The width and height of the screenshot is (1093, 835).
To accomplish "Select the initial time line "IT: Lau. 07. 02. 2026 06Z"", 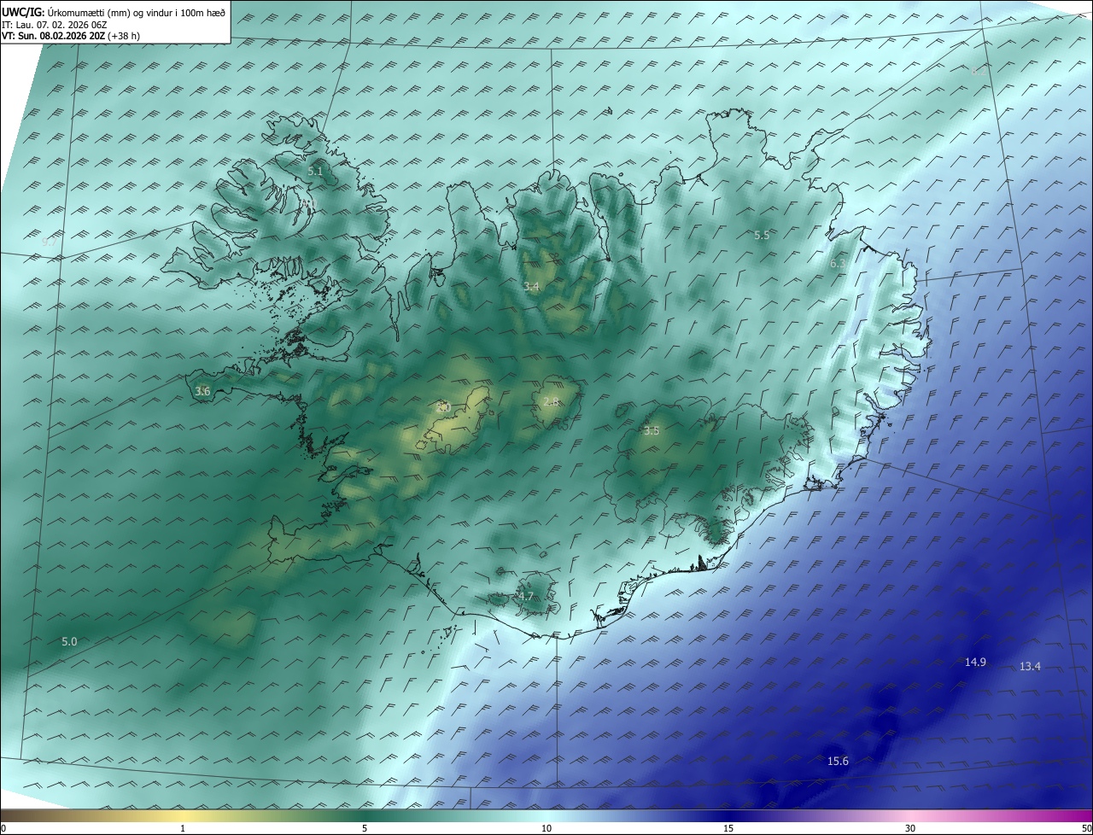I will click(55, 24).
